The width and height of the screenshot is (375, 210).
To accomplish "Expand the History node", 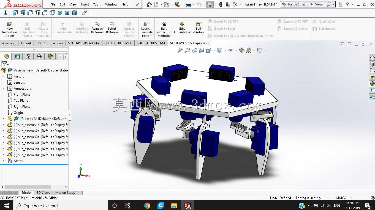I will 3,76.
